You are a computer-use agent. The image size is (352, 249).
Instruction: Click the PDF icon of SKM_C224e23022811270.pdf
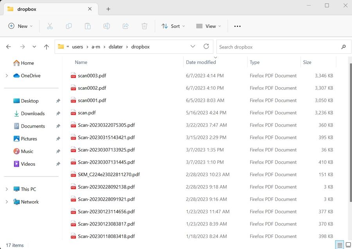[x=73, y=174]
